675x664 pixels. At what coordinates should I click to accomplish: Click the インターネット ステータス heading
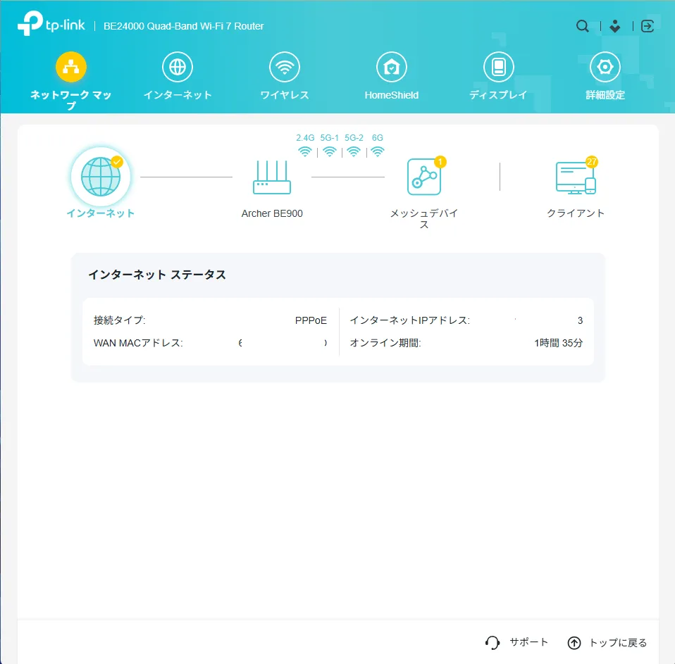[157, 275]
